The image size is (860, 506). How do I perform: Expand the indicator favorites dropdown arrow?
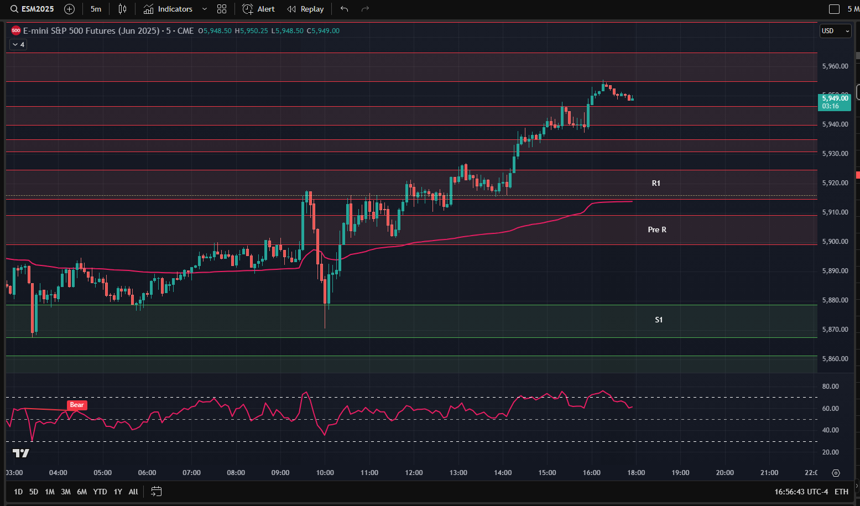pos(205,9)
